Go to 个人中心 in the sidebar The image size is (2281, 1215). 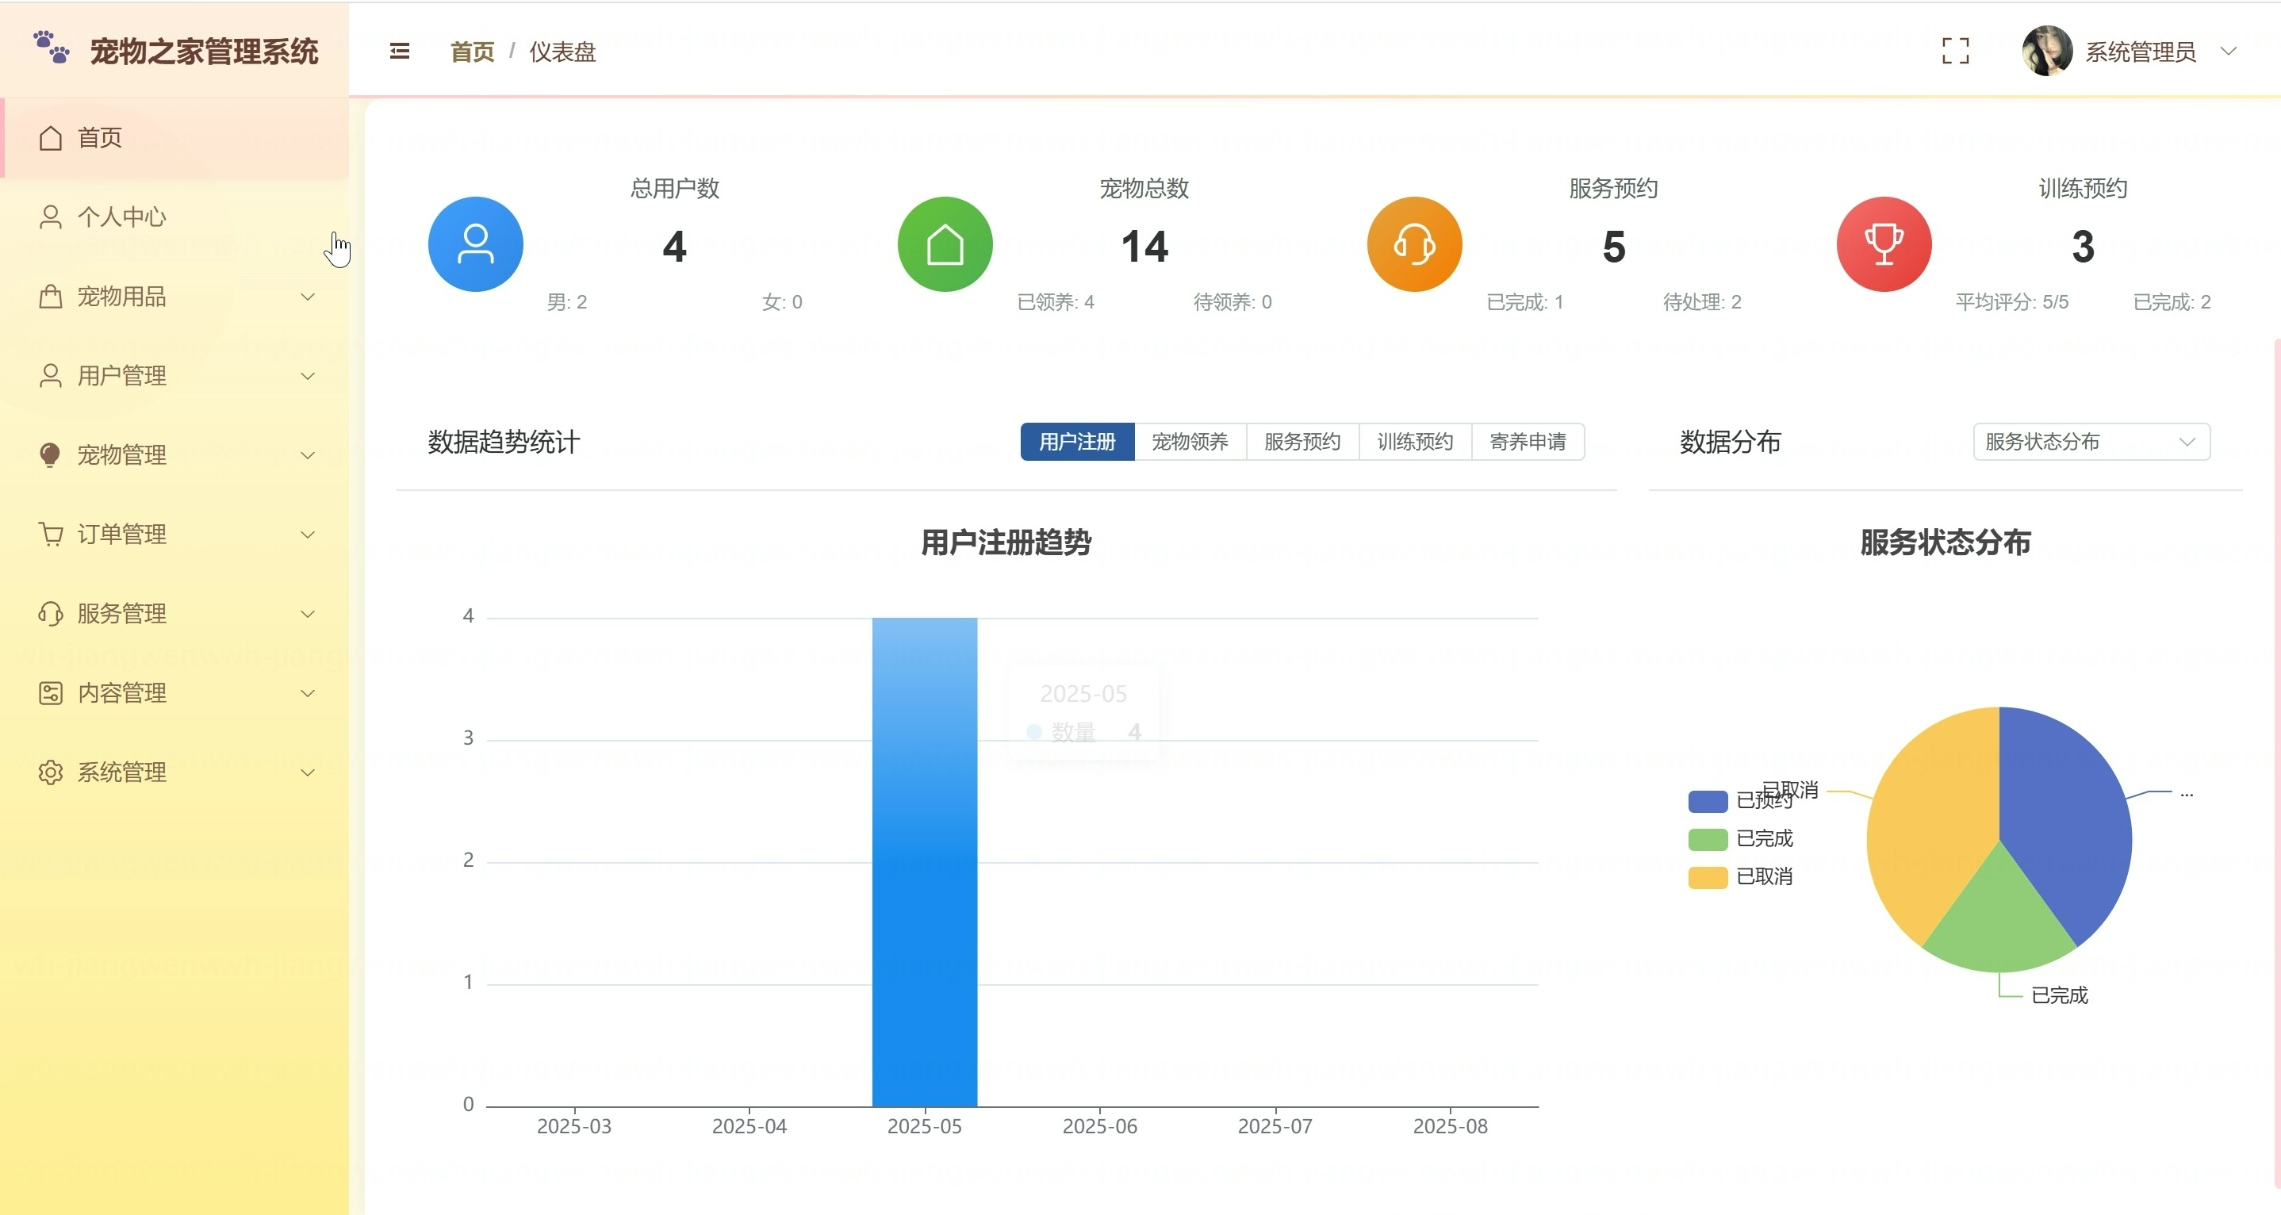(x=121, y=217)
